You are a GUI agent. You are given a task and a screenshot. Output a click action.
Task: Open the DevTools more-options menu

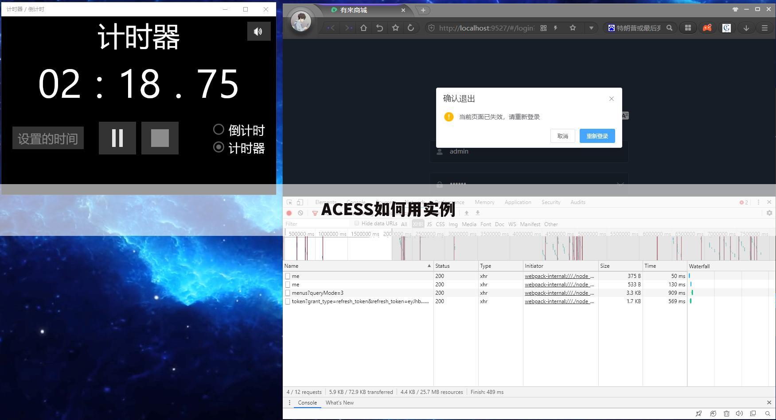point(759,202)
